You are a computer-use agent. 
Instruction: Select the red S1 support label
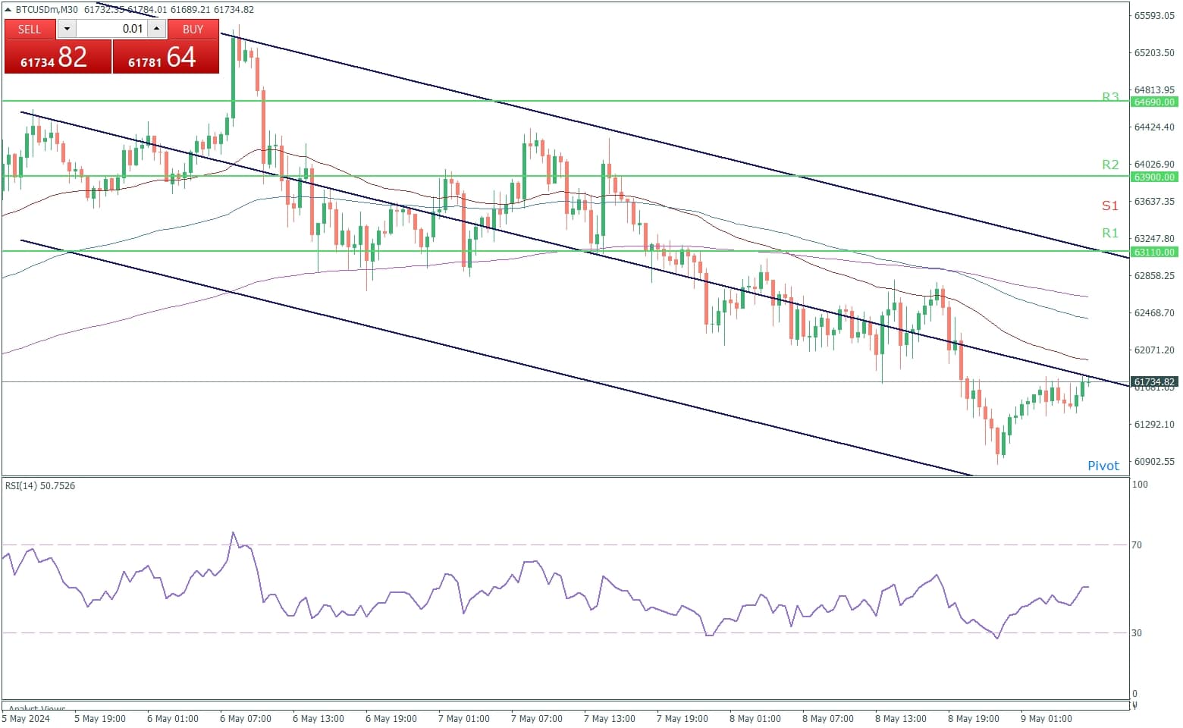pyautogui.click(x=1110, y=206)
